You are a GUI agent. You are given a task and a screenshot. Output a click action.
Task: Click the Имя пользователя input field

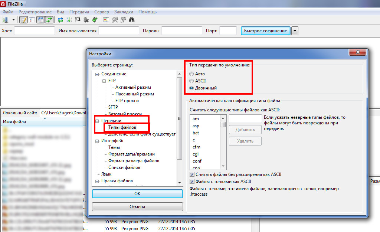119,31
